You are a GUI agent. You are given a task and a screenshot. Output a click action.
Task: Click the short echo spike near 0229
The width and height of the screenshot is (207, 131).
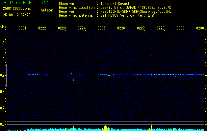coord(182,75)
